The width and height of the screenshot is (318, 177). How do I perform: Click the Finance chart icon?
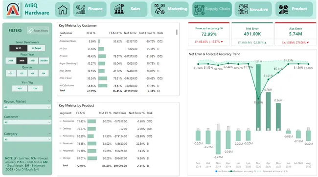(x=81, y=9)
